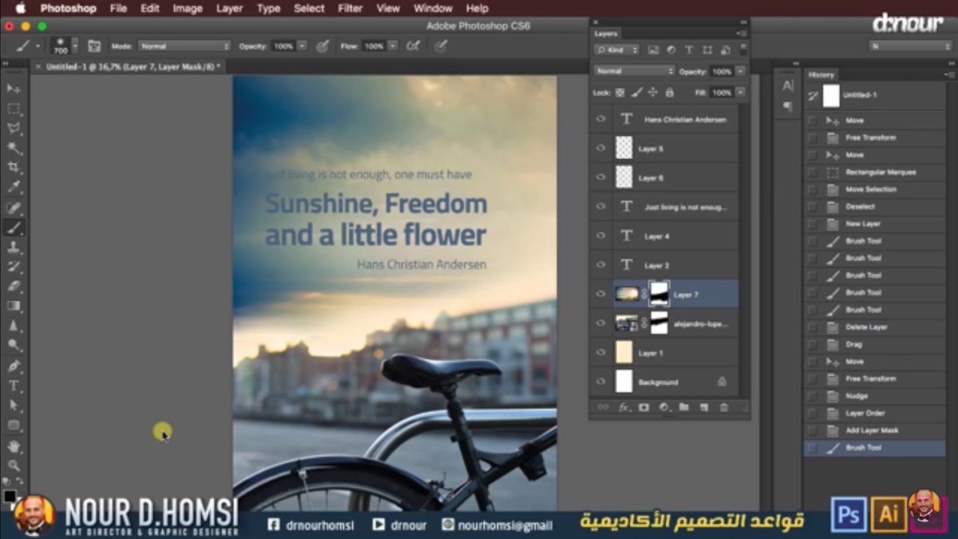Screen dimensions: 958x539
Task: Open the Character panel icon
Action: tap(788, 86)
